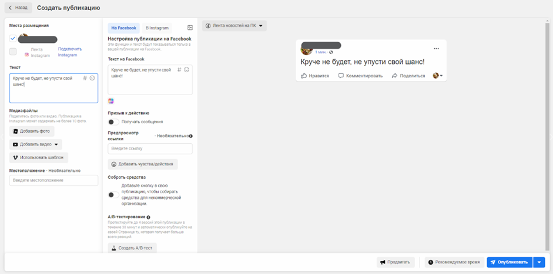This screenshot has height=274, width=553.
Task: Click the 1 мин. timestamp in preview
Action: click(x=321, y=52)
